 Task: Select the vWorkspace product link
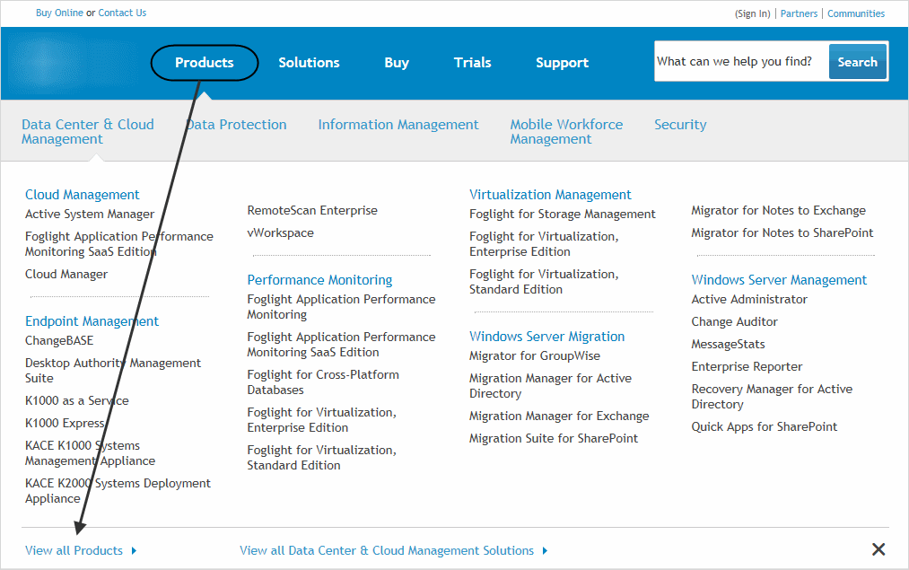281,233
